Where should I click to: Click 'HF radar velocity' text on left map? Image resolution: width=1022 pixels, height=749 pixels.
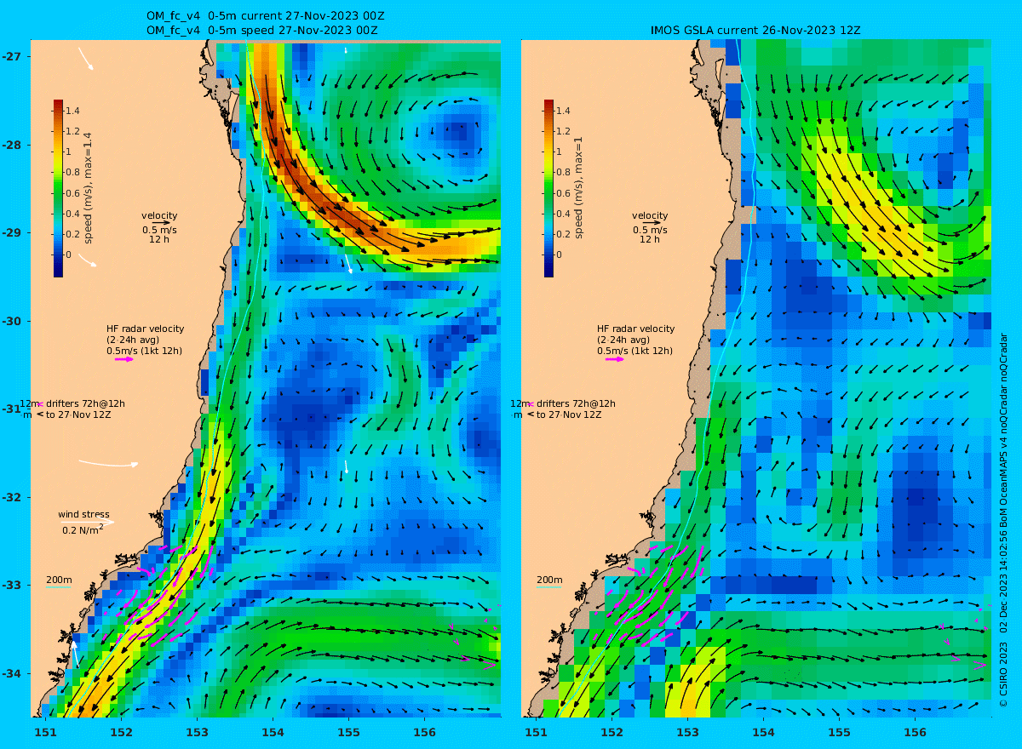(145, 329)
